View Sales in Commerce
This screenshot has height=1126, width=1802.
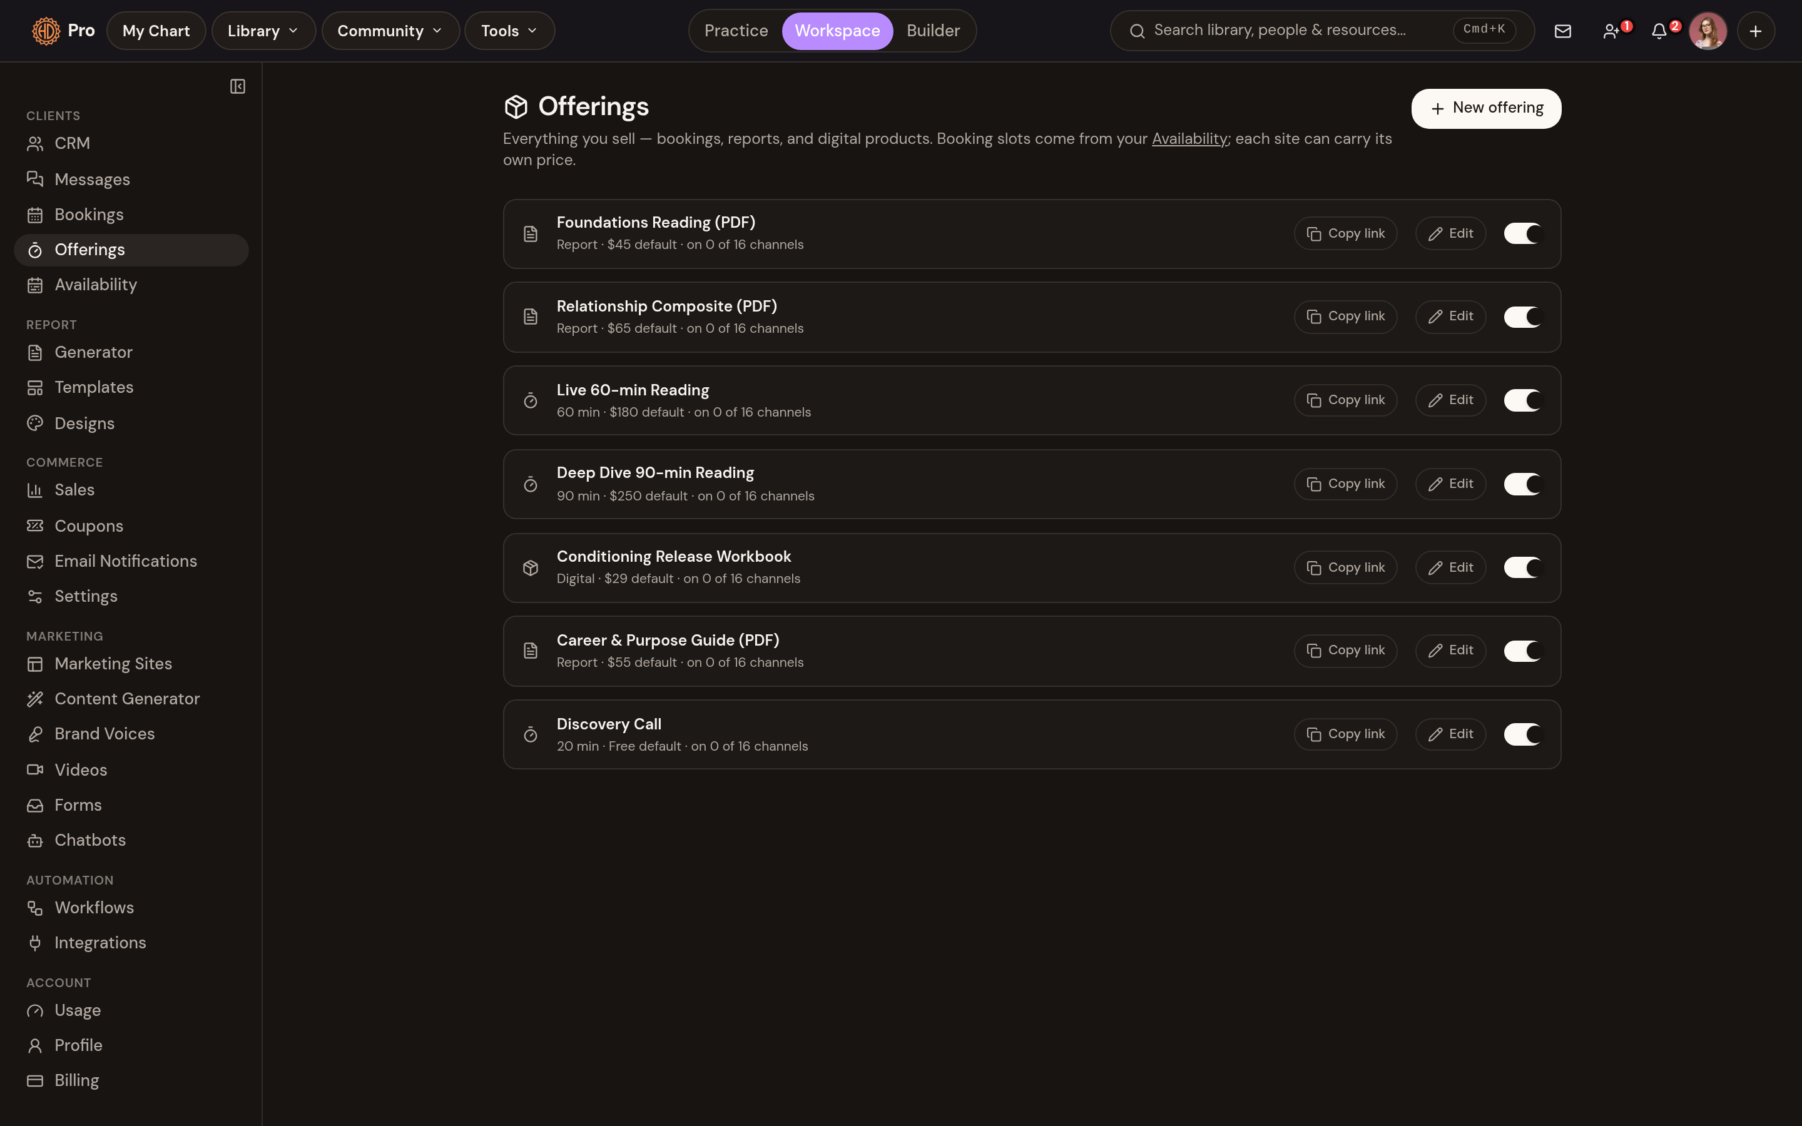pos(131,490)
